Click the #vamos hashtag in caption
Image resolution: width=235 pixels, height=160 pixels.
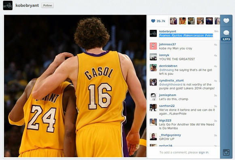pyautogui.click(x=165, y=36)
